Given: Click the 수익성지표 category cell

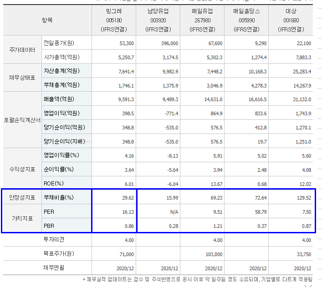Looking at the screenshot, I should click(x=22, y=169).
